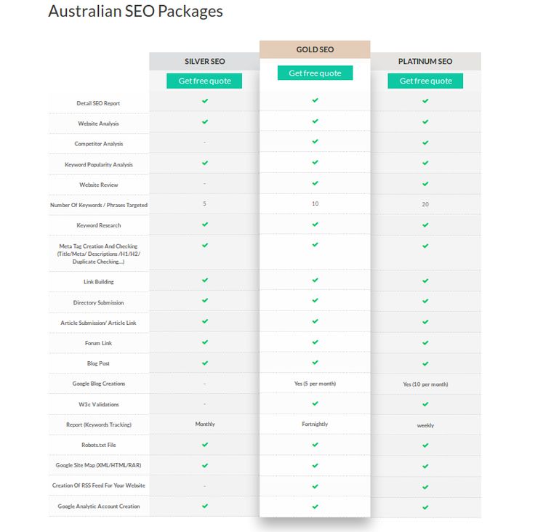The width and height of the screenshot is (535, 532).
Task: Select the PLATINUM SEO column header
Action: (425, 62)
